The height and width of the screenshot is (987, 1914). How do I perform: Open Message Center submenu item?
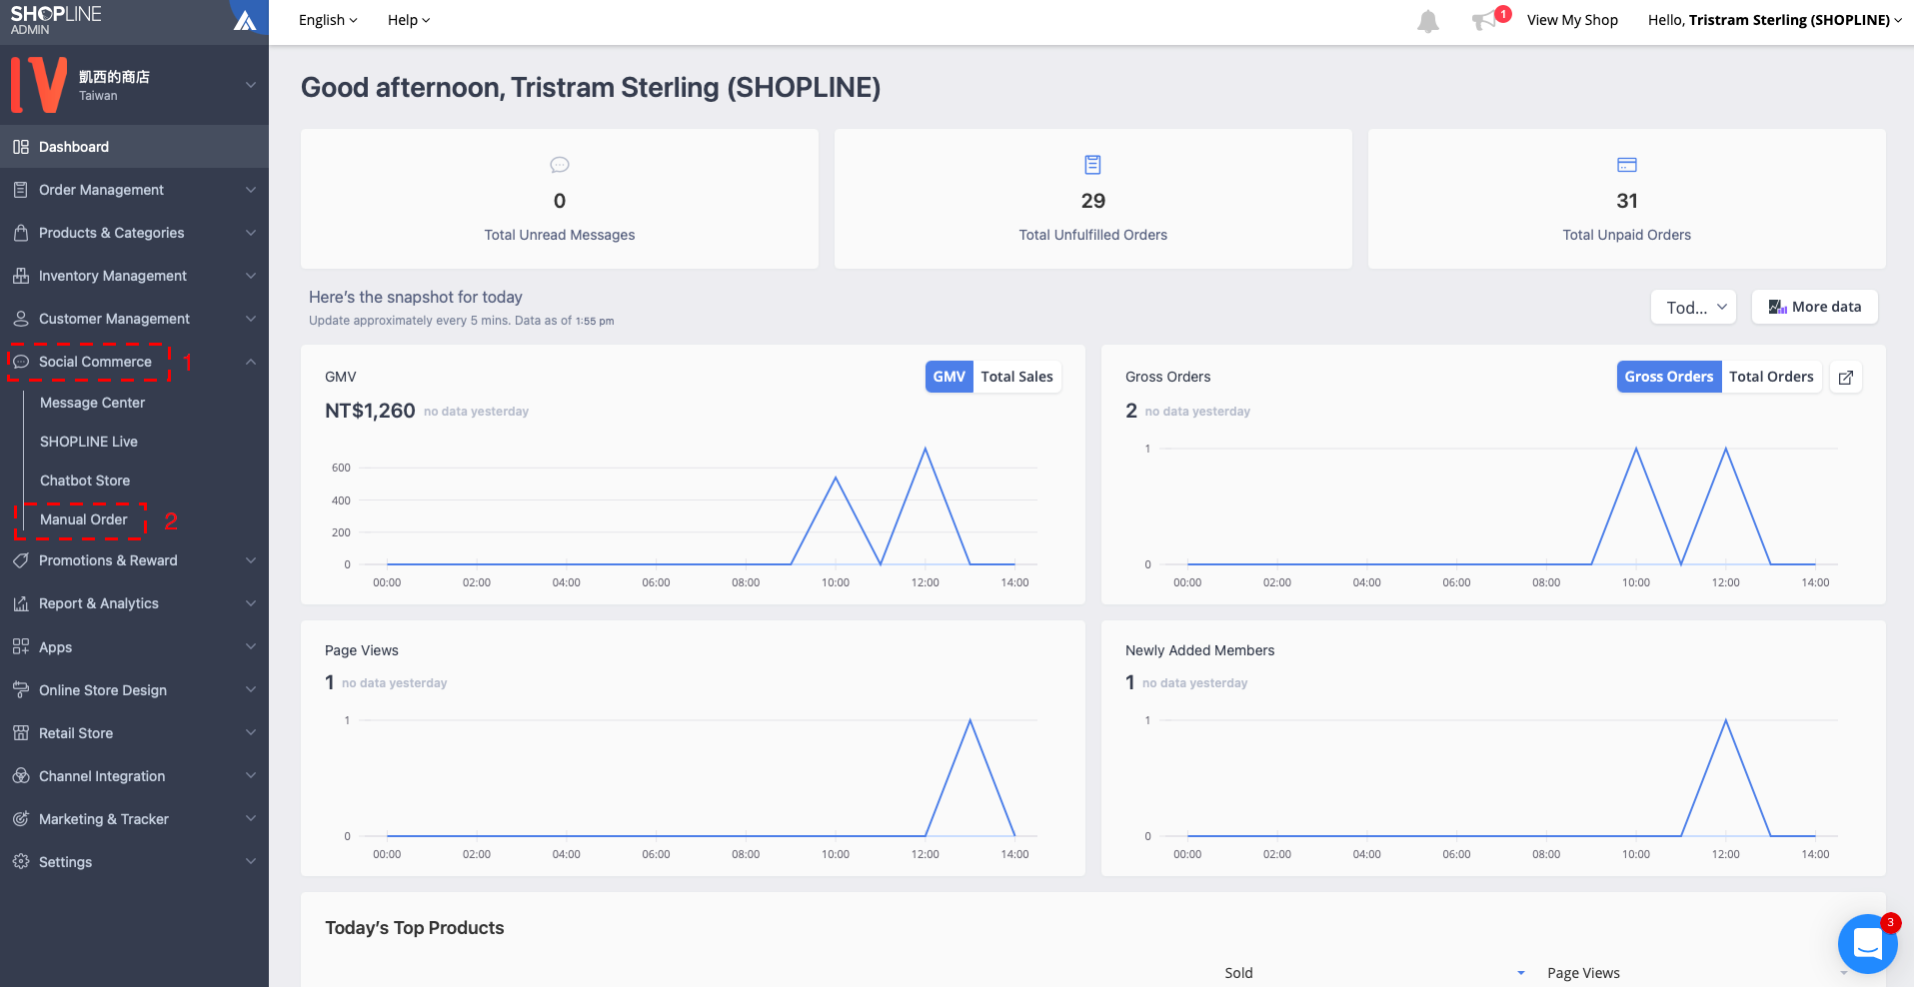point(92,403)
